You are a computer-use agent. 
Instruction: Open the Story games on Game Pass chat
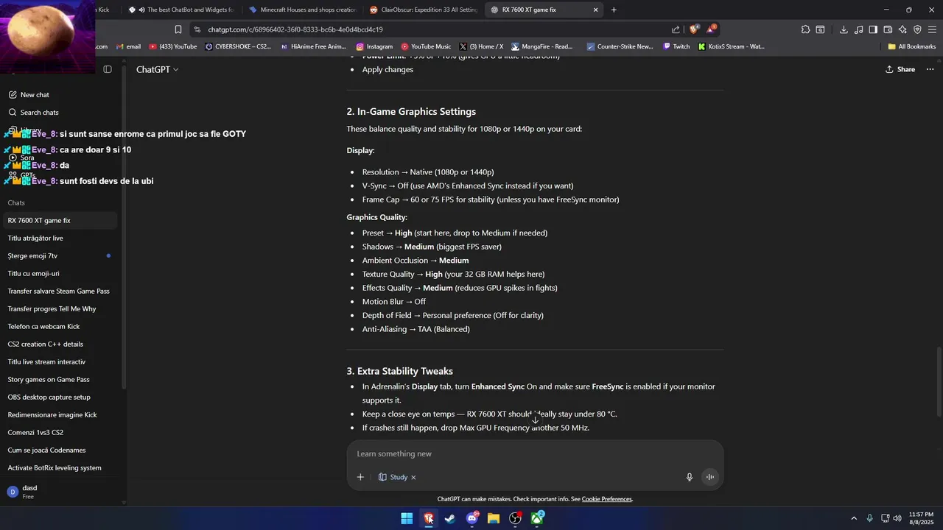[x=60, y=380]
